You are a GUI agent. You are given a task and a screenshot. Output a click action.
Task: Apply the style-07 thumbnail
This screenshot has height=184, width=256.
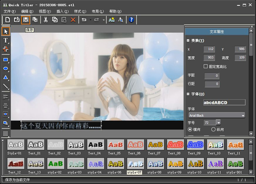pyautogui.click(x=136, y=164)
